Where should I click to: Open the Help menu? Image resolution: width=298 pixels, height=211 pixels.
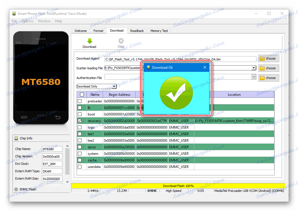pos(58,21)
